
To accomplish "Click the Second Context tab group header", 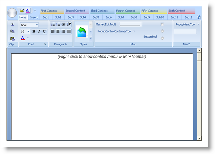I will click(x=77, y=11).
